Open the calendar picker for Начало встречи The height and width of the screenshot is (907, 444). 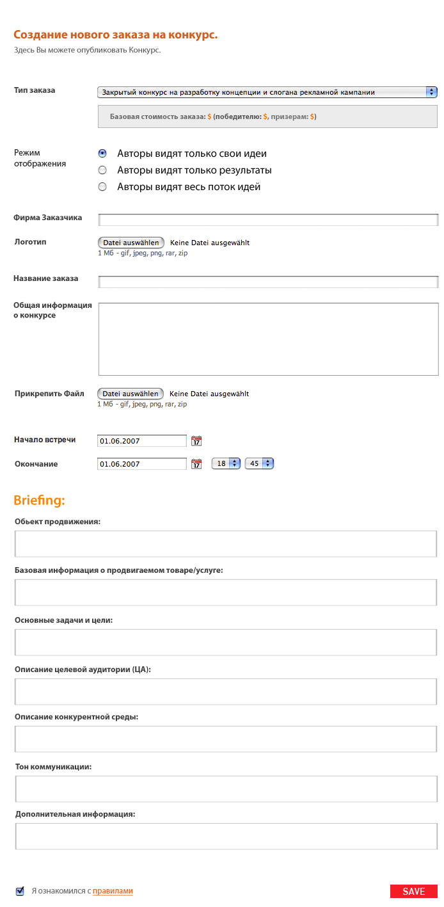pos(196,440)
